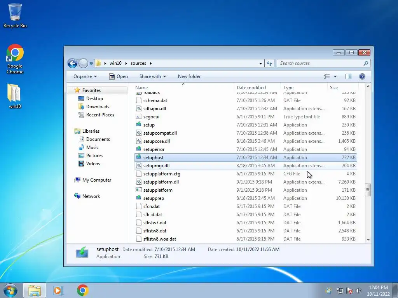
Task: Open the Organize menu
Action: click(x=85, y=76)
